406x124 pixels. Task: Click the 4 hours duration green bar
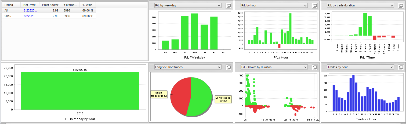(x=365, y=24)
